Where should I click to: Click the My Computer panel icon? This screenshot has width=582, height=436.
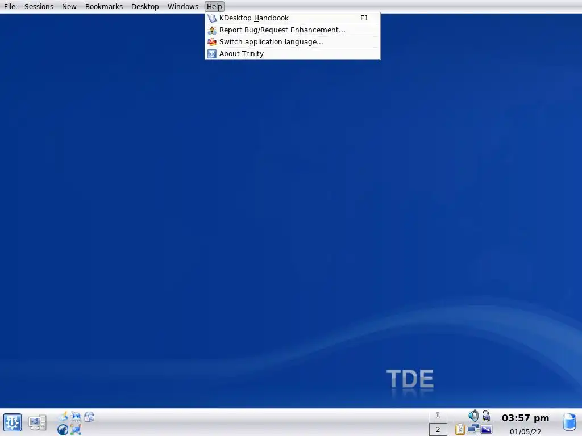(38, 422)
